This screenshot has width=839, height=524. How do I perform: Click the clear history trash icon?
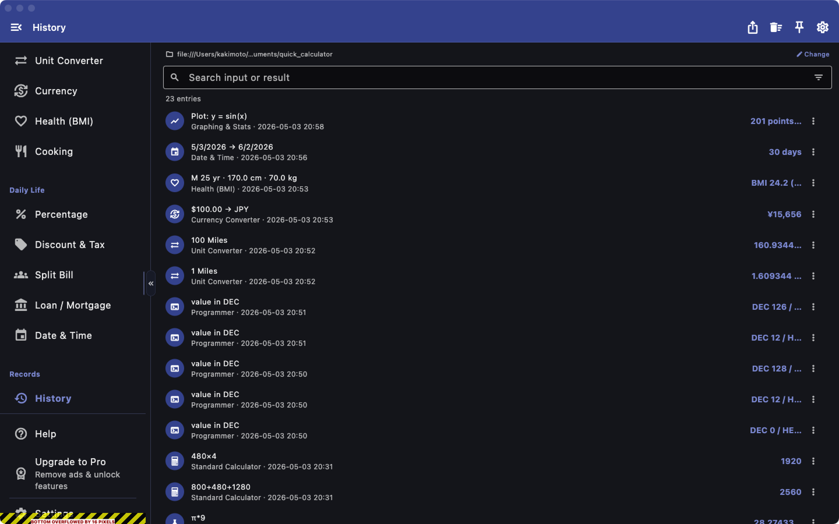(775, 27)
